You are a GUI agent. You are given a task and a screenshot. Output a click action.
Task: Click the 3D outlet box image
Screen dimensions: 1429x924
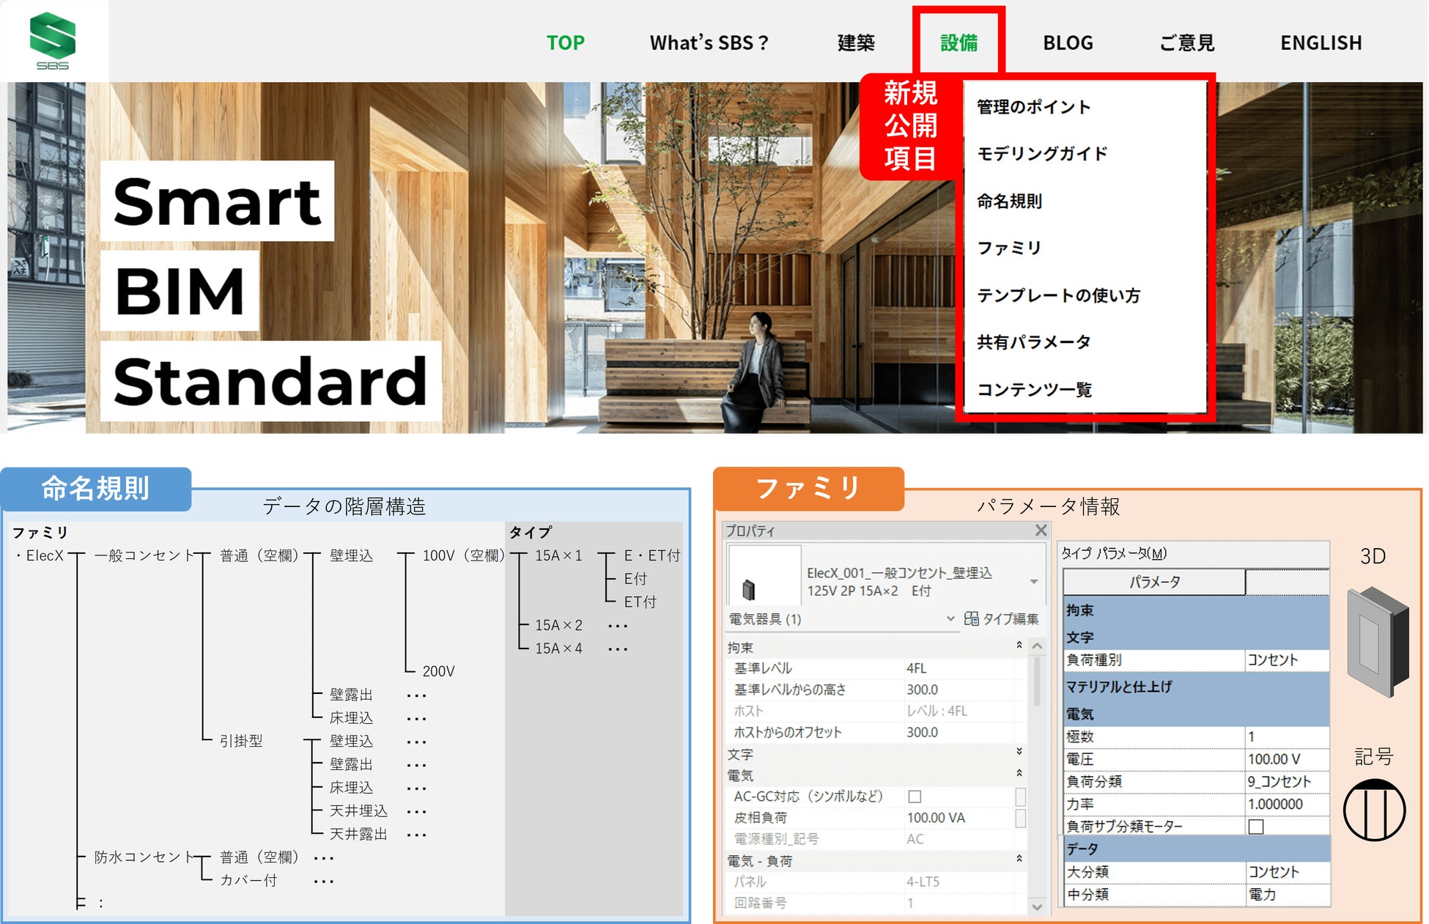pyautogui.click(x=1377, y=641)
